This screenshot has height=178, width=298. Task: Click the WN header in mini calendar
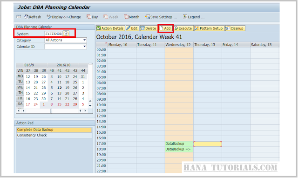pos(20,70)
